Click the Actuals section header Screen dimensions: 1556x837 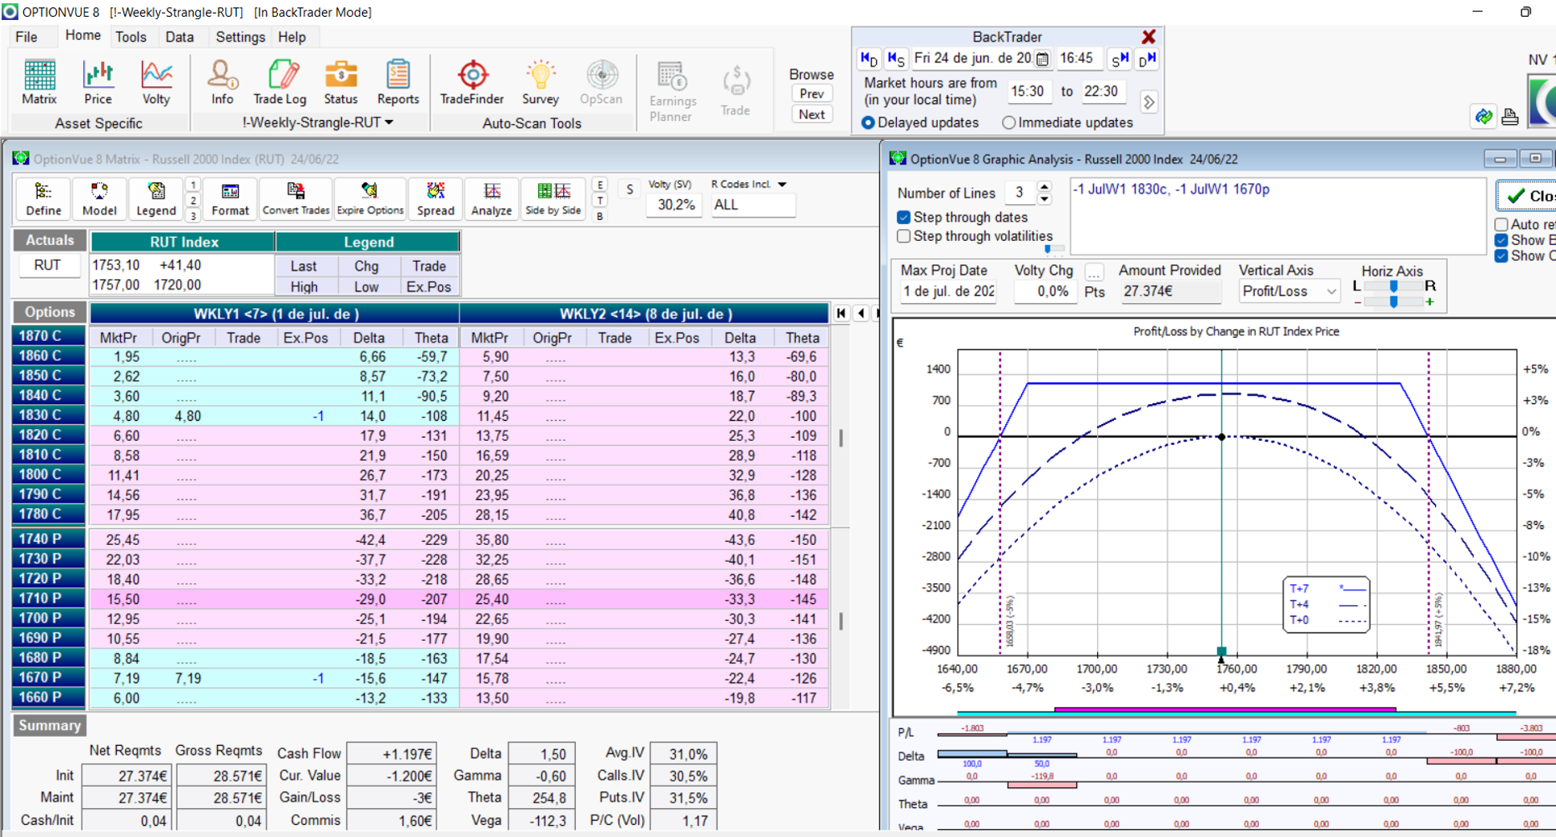50,240
